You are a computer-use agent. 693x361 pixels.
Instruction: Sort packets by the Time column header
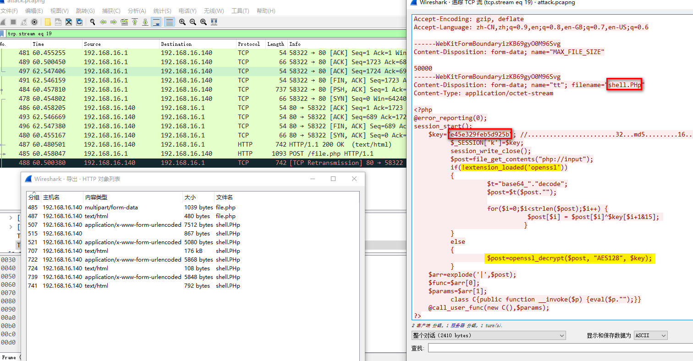(56, 44)
